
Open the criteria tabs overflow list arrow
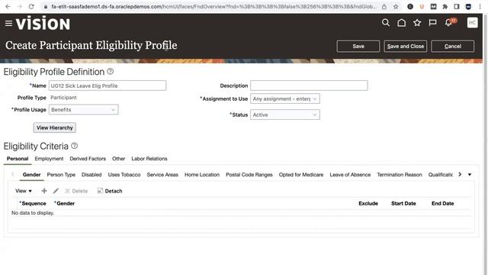470,175
